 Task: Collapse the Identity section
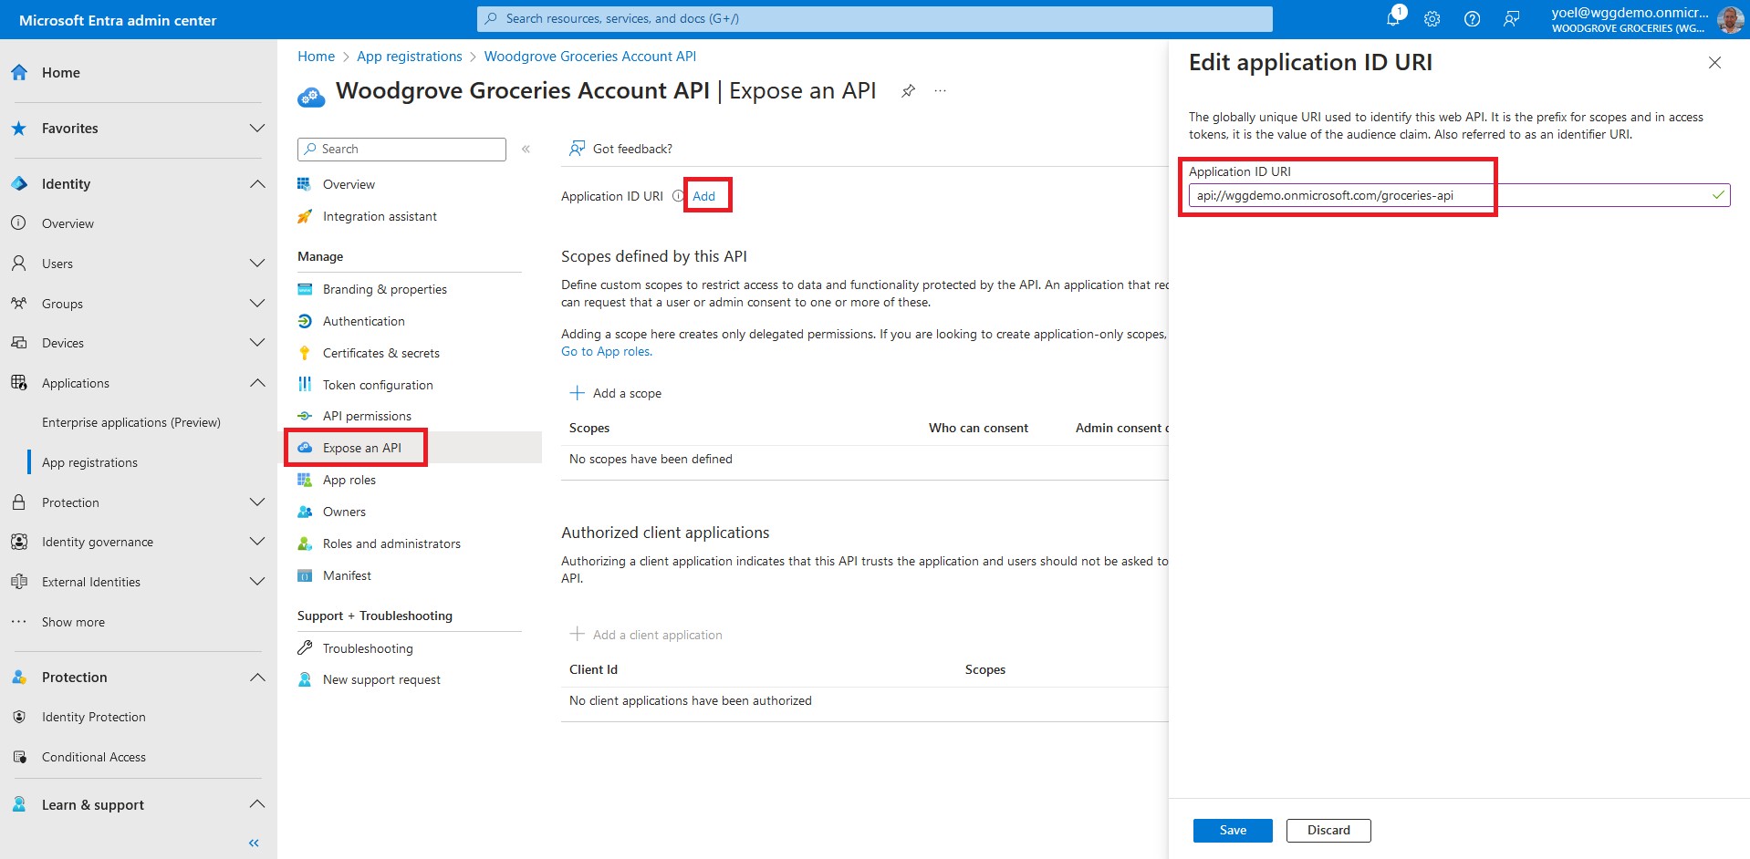257,184
